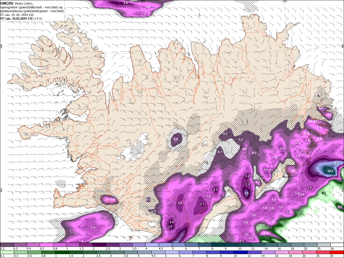This screenshot has height=258, width=344.
Task: Click the 'VT: Lau. 10.02.2024 17Z' valid time
Action: [17, 19]
